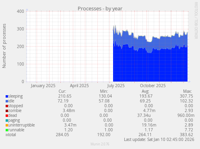Click total maximum value 383.62
The width and height of the screenshot is (200, 149).
pos(186,135)
